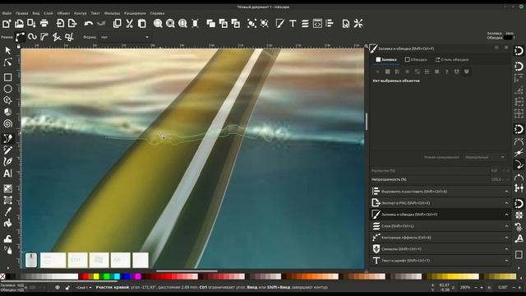The width and height of the screenshot is (526, 296).
Task: Undo the last action
Action: coord(89,24)
